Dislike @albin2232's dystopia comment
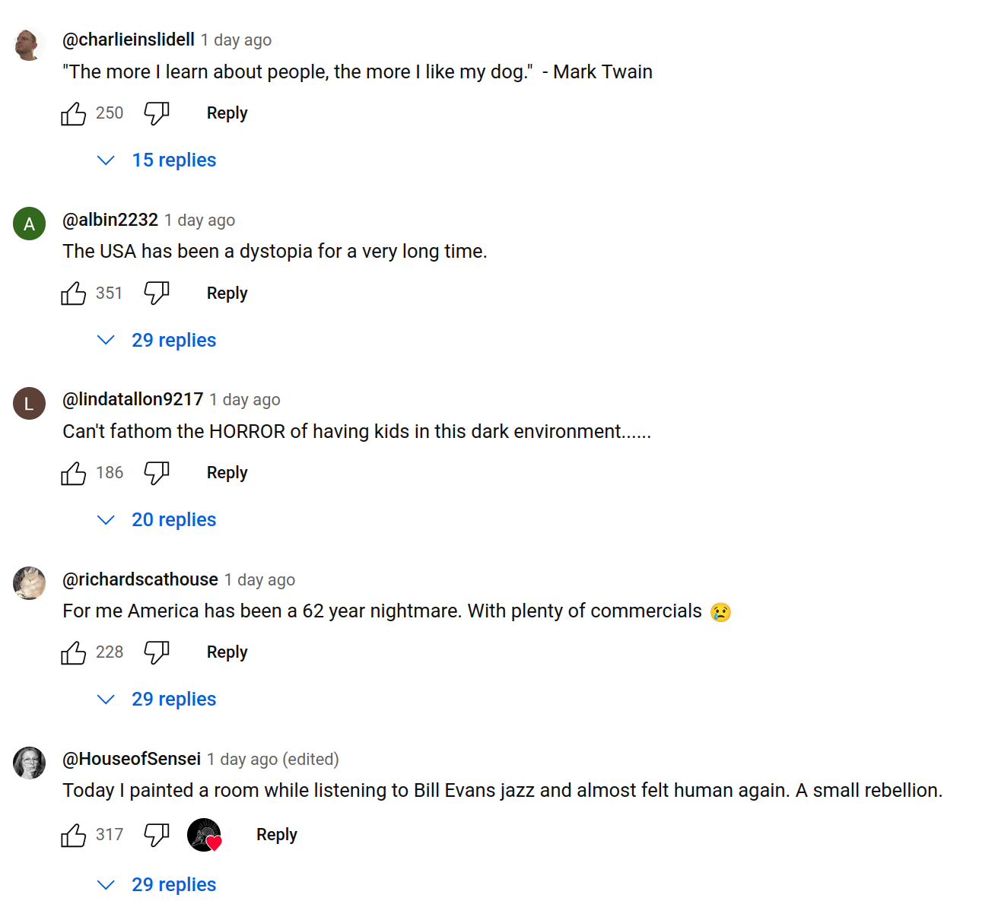The height and width of the screenshot is (917, 995). click(157, 294)
